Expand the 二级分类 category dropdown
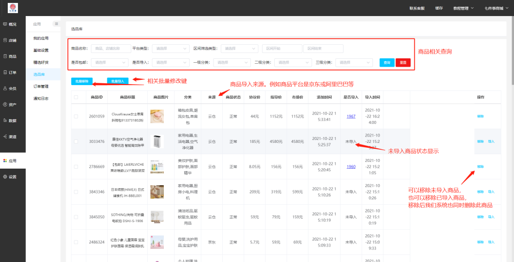514x262 pixels. click(293, 62)
